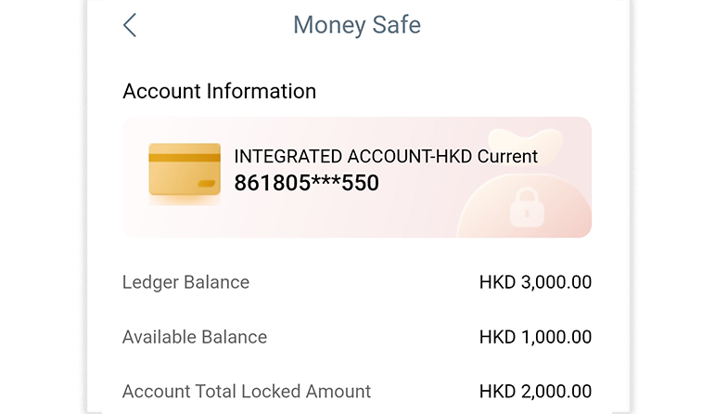Viewport: 715px width, 414px height.
Task: Click the small chip on the gold card
Action: 206,184
